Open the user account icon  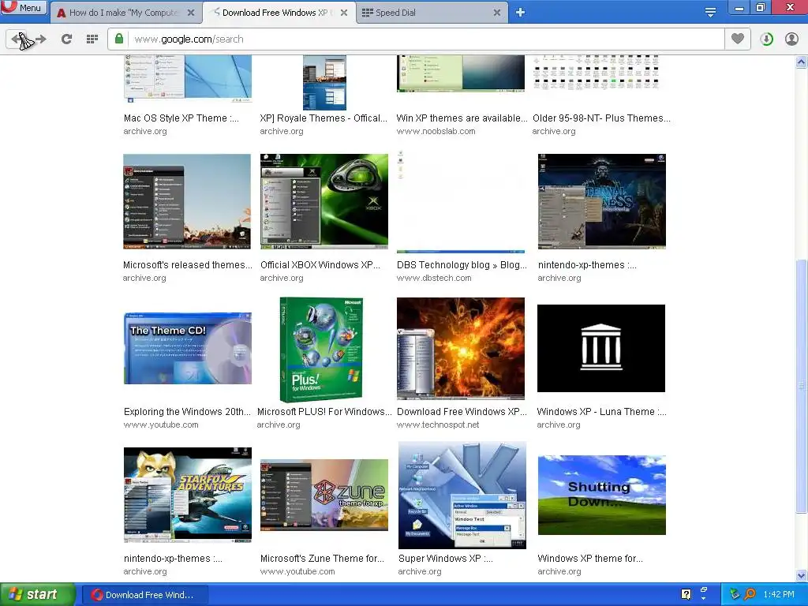pyautogui.click(x=791, y=39)
